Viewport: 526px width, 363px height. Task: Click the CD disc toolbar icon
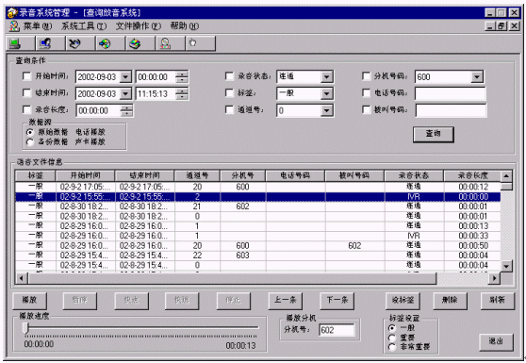105,43
